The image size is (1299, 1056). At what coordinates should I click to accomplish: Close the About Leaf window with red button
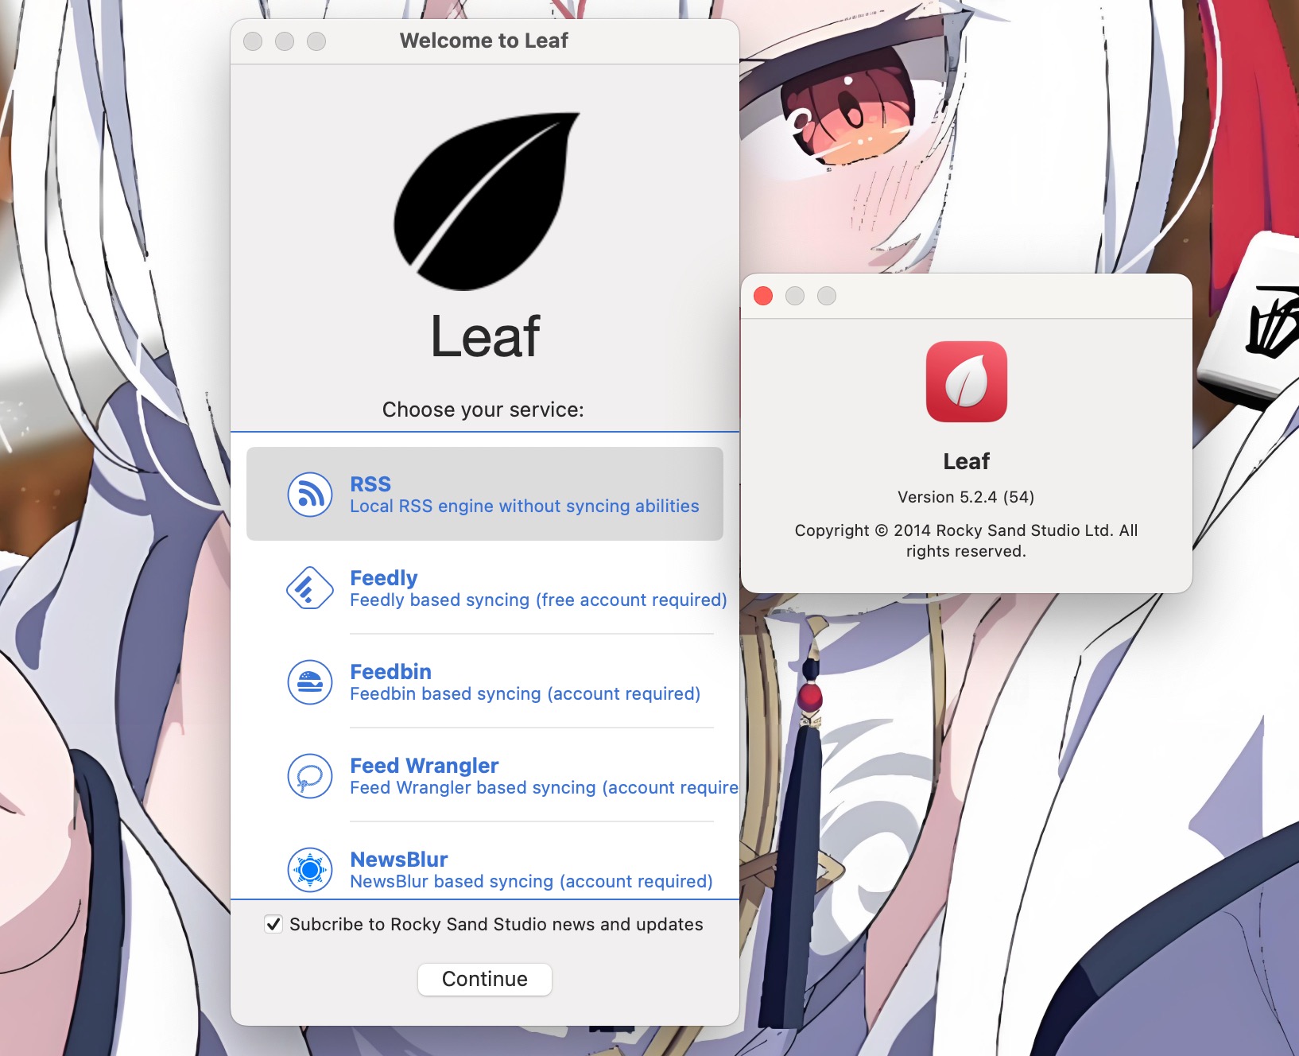763,296
